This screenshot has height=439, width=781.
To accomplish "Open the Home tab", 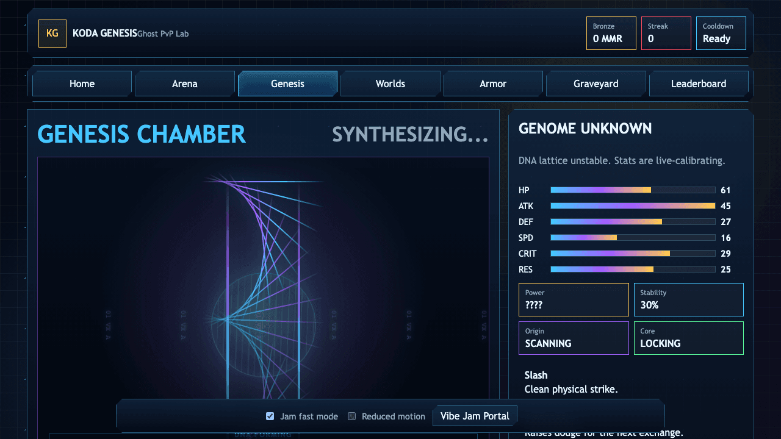I will click(82, 84).
